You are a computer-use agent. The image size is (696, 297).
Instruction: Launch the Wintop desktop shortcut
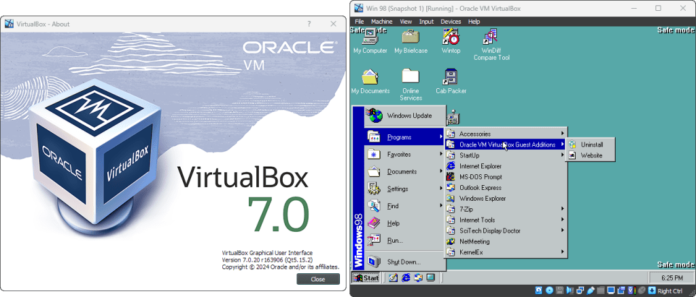click(451, 38)
